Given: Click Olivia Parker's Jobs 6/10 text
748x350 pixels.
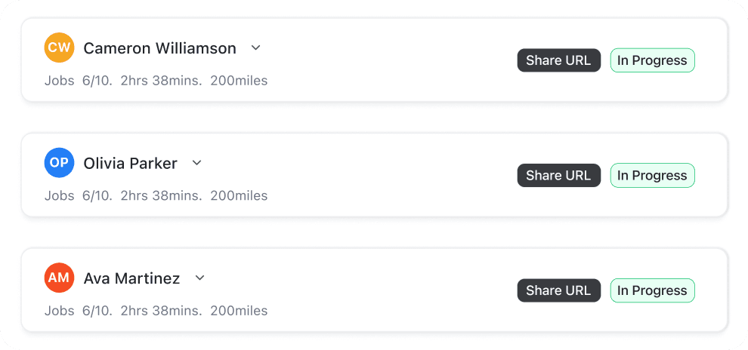Looking at the screenshot, I should [78, 196].
